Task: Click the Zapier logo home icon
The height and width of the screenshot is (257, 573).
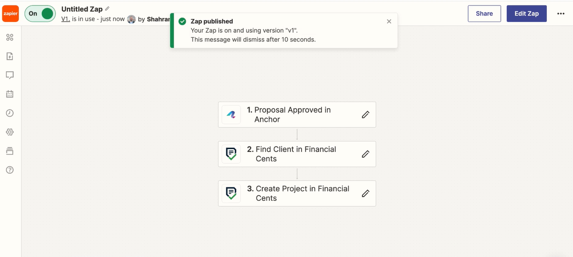Action: (x=10, y=13)
